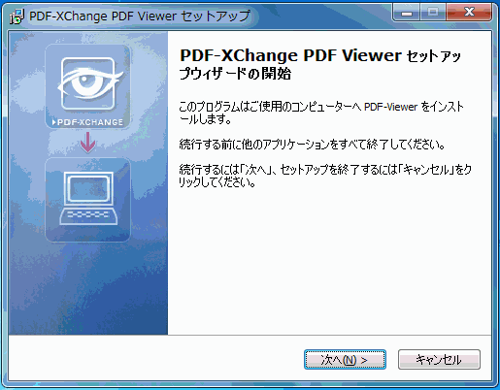Click the instruction text mentioning 「次へ」 and 「キャンセル」
This screenshot has width=500, height=390.
click(325, 176)
